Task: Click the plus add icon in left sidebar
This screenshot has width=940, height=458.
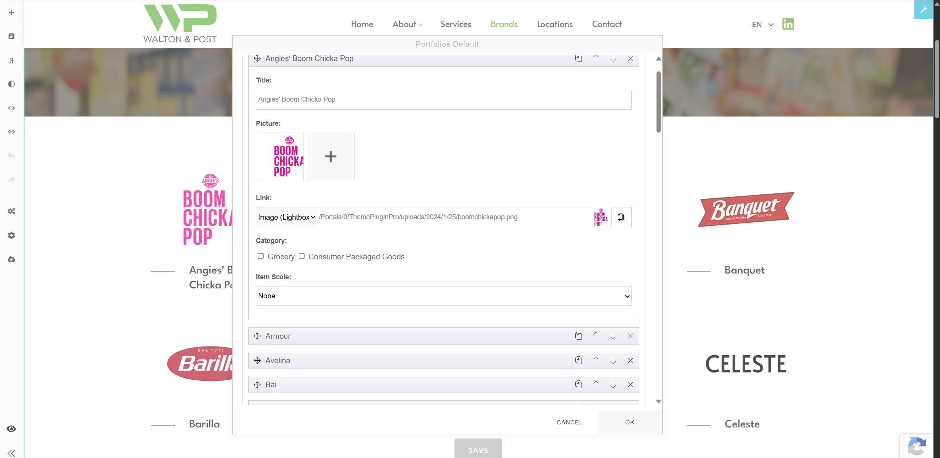Action: tap(11, 13)
